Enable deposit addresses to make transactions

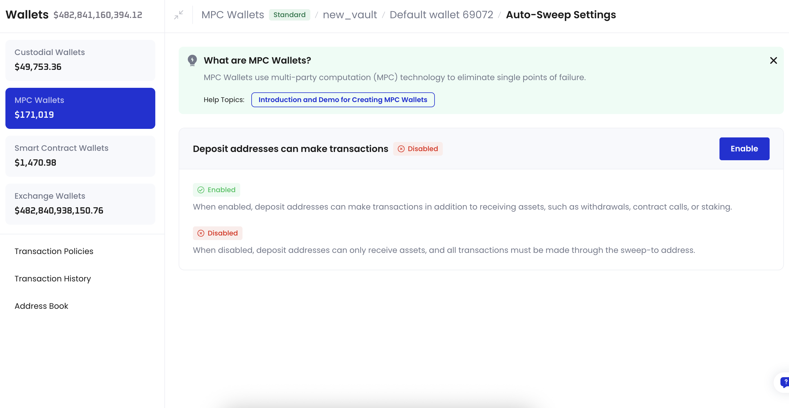(x=744, y=149)
